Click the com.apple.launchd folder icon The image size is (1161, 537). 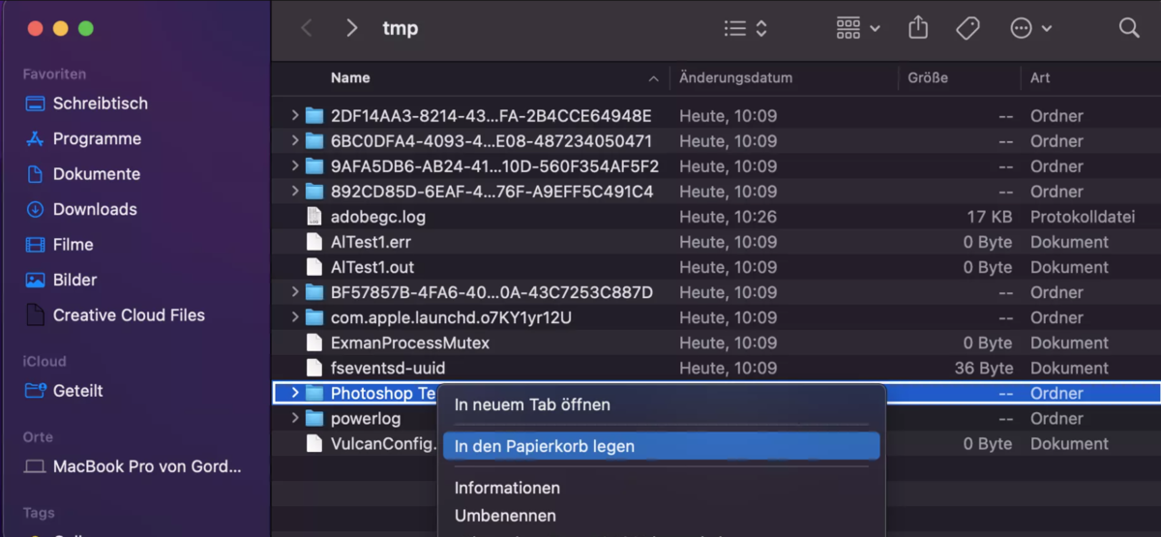coord(314,317)
